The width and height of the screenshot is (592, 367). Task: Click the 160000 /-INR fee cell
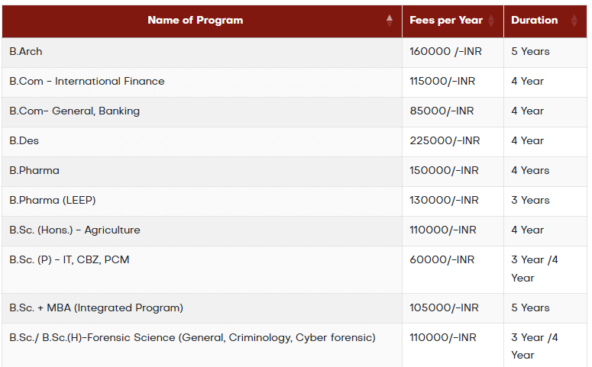[446, 52]
